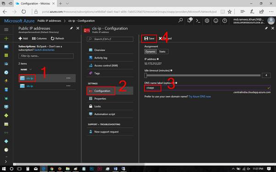The height and width of the screenshot is (172, 276).
Task: Launch Cloud Shell from the top bar
Action: pos(198,21)
